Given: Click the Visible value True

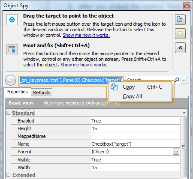Looking at the screenshot, I should (x=96, y=160).
